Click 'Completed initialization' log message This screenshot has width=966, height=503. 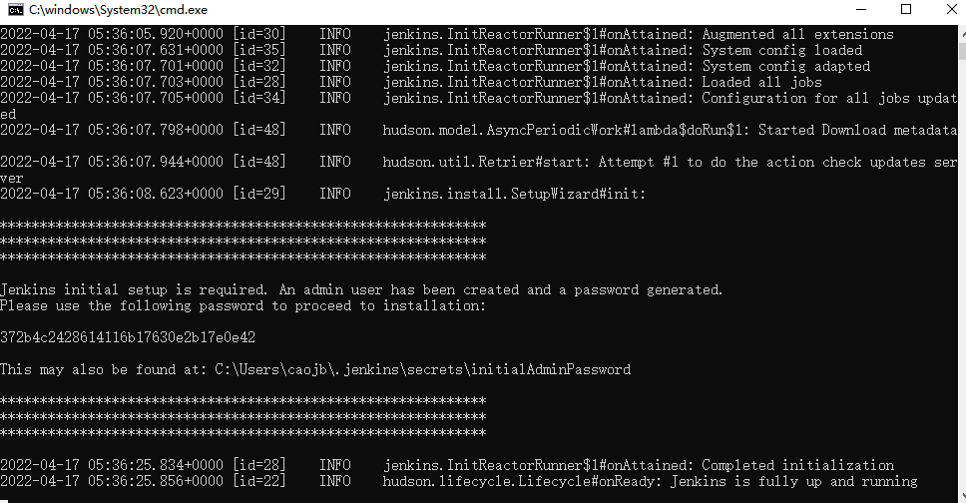pos(797,465)
